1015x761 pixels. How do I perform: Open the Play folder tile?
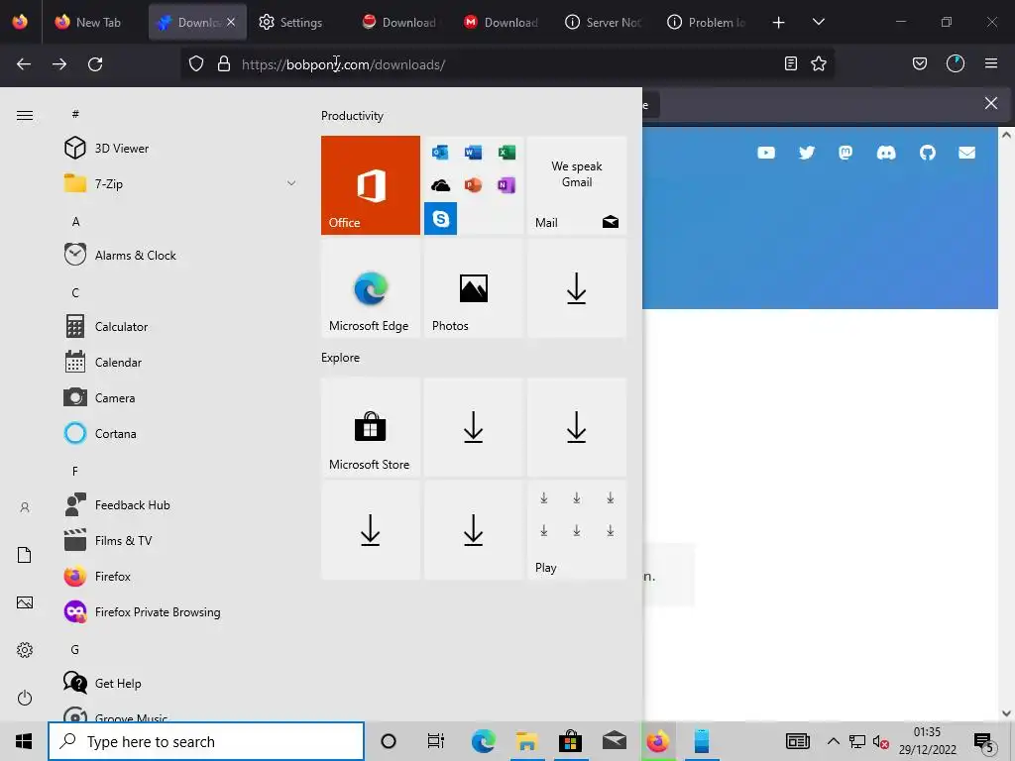(577, 530)
